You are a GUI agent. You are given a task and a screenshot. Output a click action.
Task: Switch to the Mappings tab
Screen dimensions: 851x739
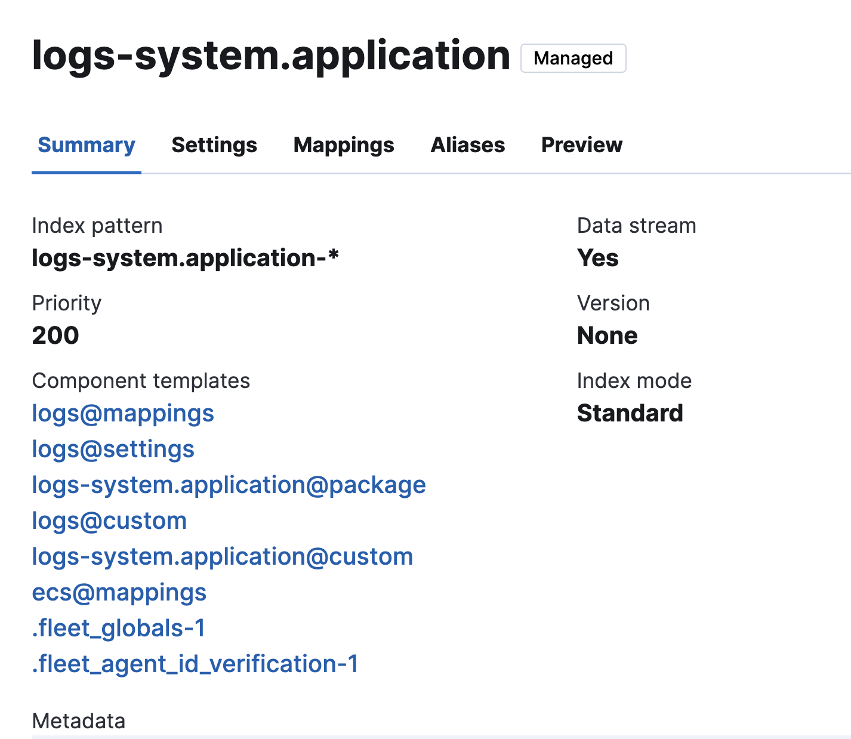(343, 144)
